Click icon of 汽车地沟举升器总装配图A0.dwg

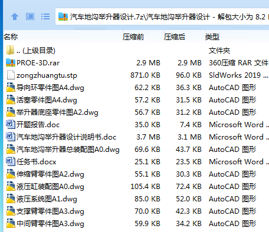(11, 149)
